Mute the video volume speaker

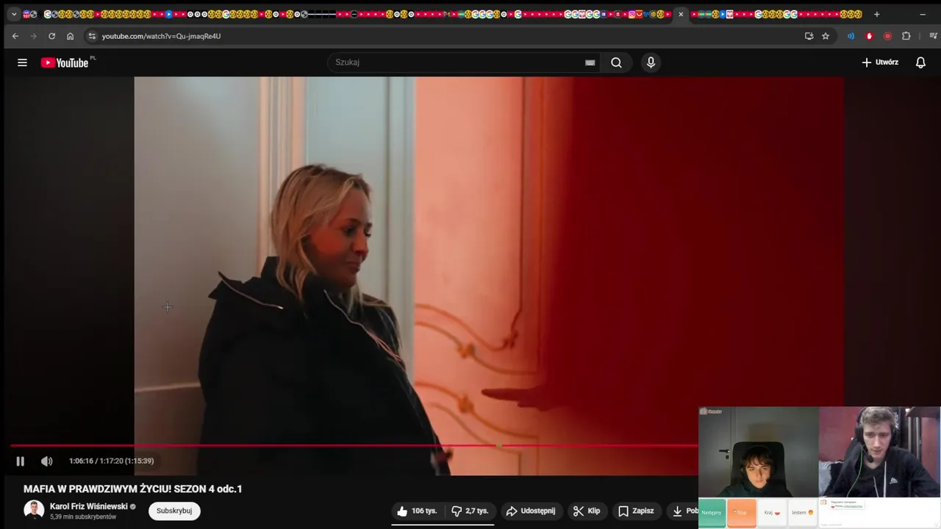47,461
